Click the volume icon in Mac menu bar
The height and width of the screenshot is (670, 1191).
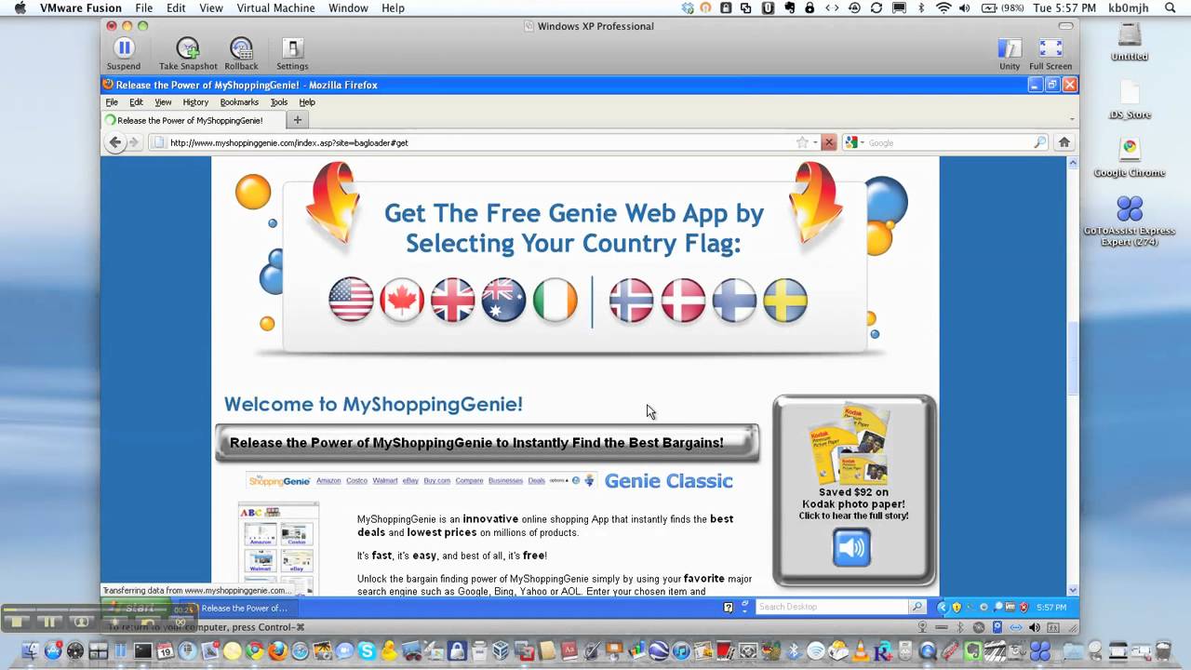(964, 7)
